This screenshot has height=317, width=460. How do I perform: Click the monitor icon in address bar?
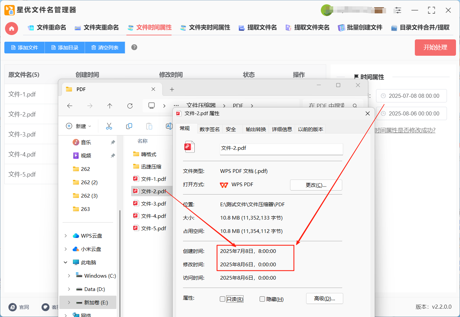coord(152,105)
